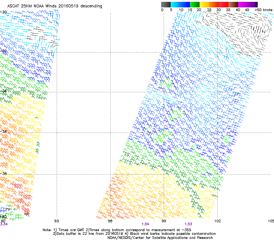This screenshot has width=274, height=240.
Task: Click the '15' legend scale label
Action: point(190,10)
